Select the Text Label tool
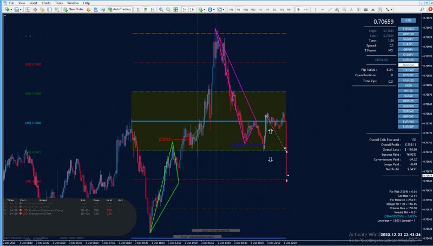Screen dimensions: 433x246 point(358,10)
